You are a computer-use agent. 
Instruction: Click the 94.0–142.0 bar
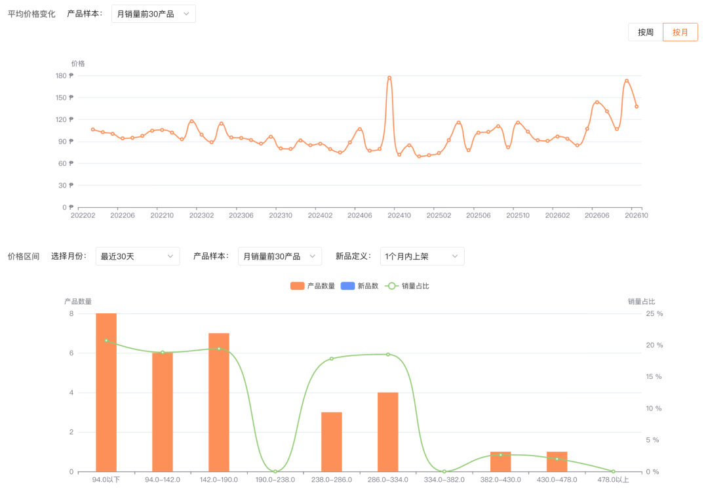pyautogui.click(x=163, y=412)
